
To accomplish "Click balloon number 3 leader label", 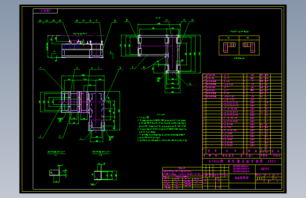I will pos(40,136).
